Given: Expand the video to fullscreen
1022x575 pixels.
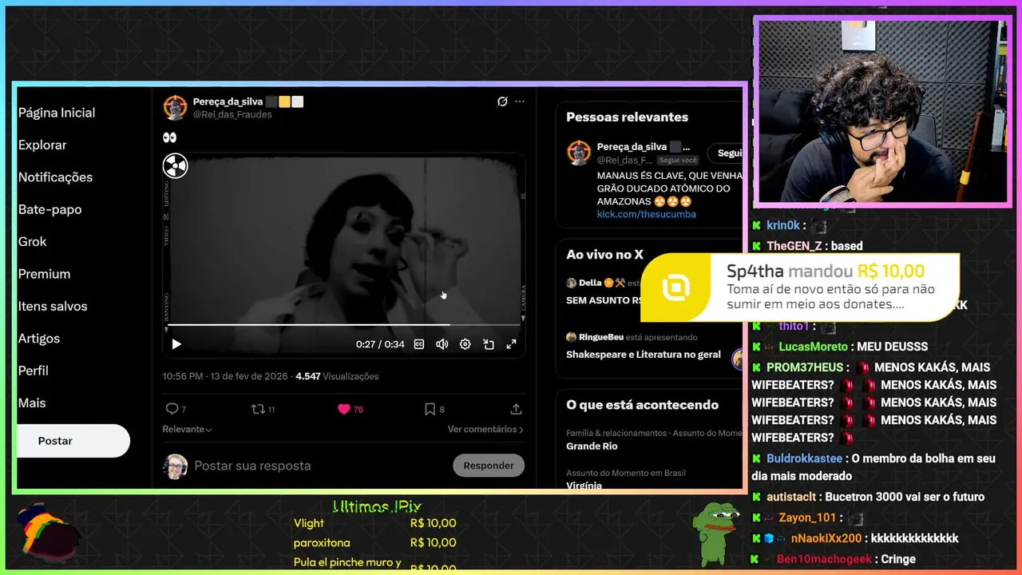Looking at the screenshot, I should pyautogui.click(x=512, y=344).
